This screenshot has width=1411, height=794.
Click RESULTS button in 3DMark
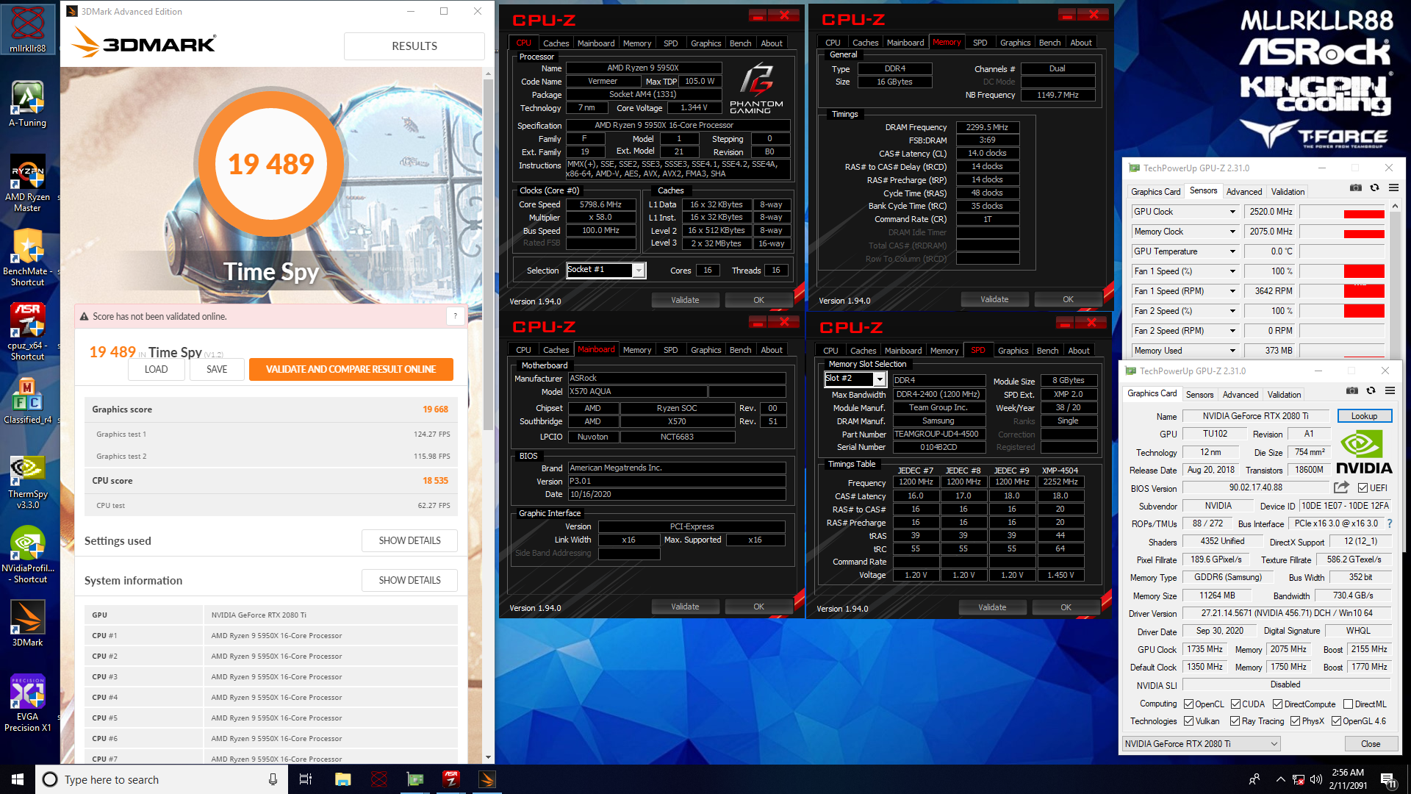[414, 46]
